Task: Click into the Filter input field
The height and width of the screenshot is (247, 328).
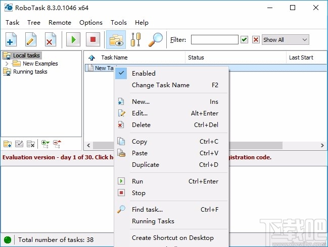Action: (214, 40)
